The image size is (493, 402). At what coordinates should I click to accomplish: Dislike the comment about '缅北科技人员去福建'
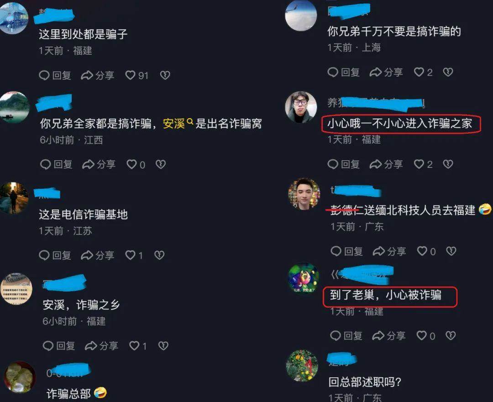point(451,251)
